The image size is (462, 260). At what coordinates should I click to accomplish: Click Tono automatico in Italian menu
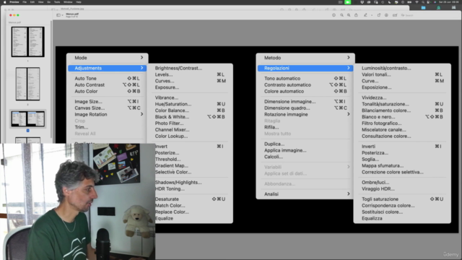[282, 79]
